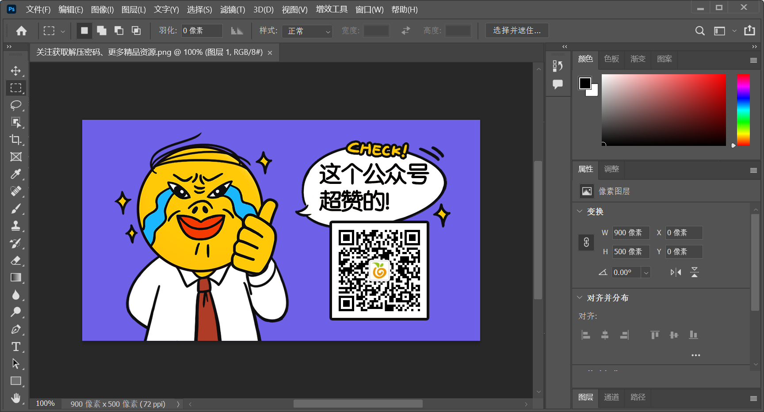Click the anti-alias icon next to feather
This screenshot has width=764, height=412.
pyautogui.click(x=237, y=31)
